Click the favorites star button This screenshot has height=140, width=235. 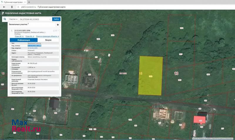click(x=58, y=25)
